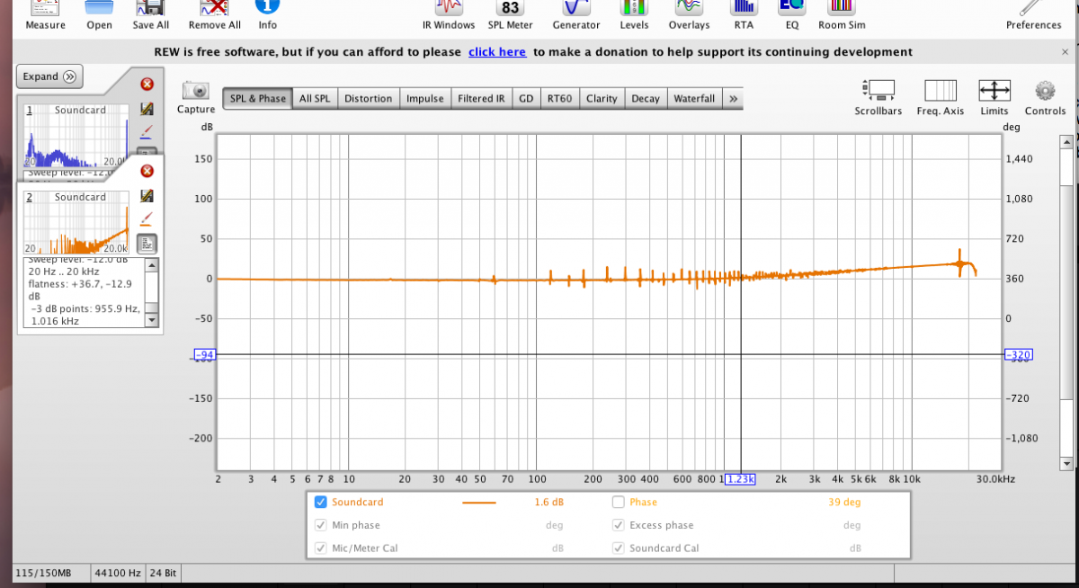
Task: Toggle the Excess phase checkbox
Action: pyautogui.click(x=619, y=525)
